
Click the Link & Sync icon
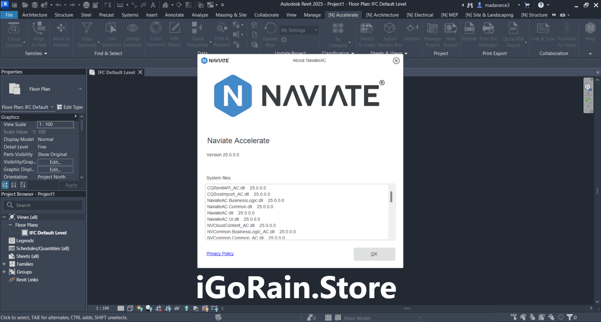click(x=543, y=31)
